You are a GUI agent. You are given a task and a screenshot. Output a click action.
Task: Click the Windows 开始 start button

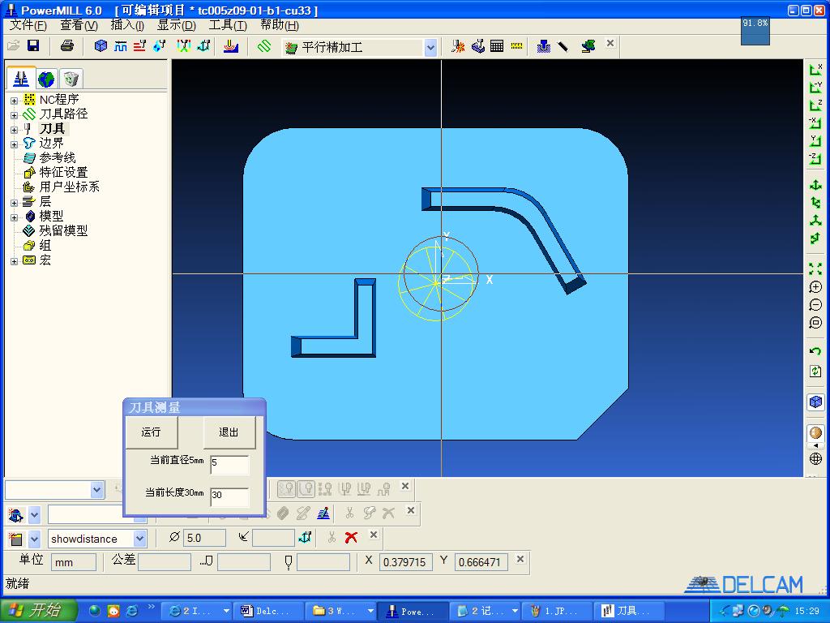click(x=39, y=611)
